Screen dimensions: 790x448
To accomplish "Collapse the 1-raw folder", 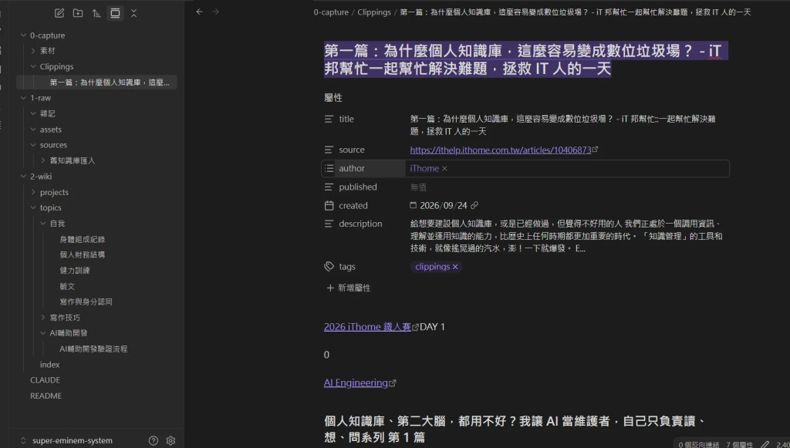I will click(x=23, y=98).
